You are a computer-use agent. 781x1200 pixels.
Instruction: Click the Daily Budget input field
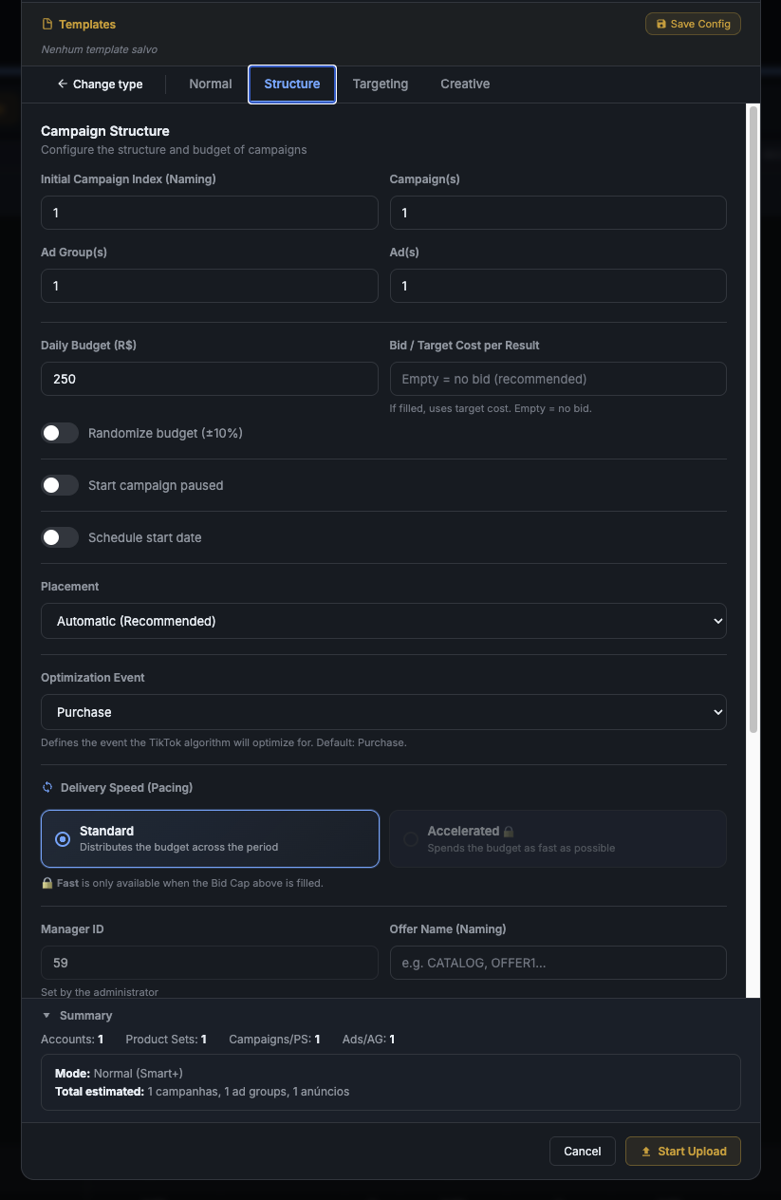point(210,379)
